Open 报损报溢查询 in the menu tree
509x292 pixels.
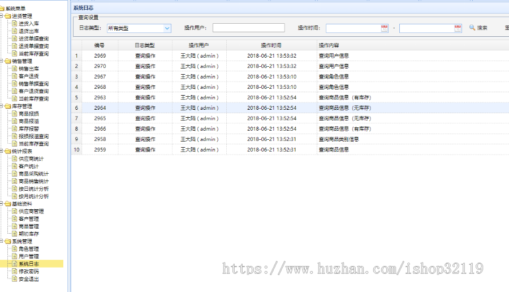34,136
